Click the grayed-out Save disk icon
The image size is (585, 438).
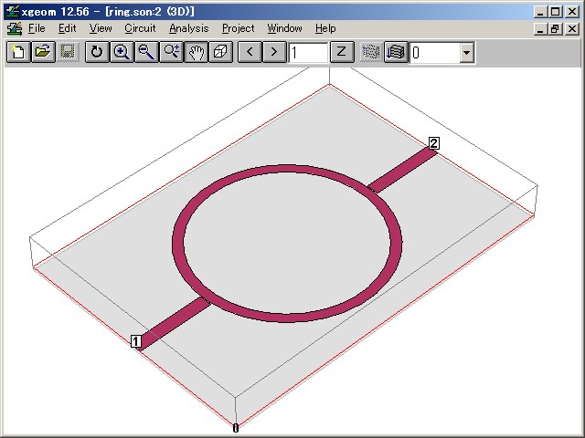pyautogui.click(x=68, y=52)
